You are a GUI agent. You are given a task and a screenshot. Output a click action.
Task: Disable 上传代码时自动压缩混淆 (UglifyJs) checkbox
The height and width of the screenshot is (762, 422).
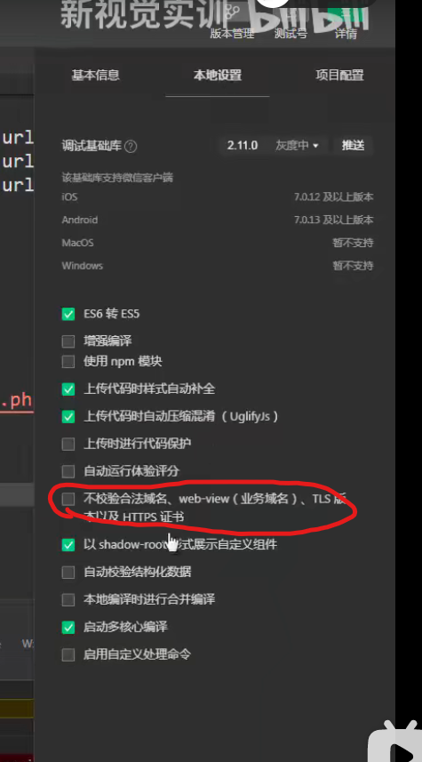pyautogui.click(x=68, y=416)
